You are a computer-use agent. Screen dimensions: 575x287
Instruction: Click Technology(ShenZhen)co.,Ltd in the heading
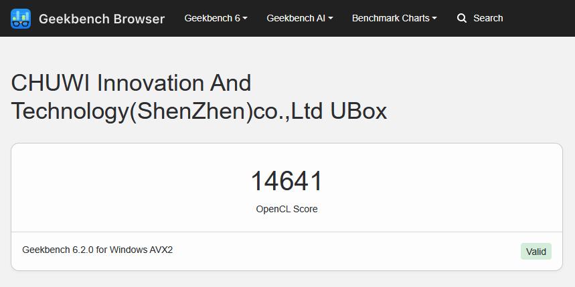coord(167,111)
